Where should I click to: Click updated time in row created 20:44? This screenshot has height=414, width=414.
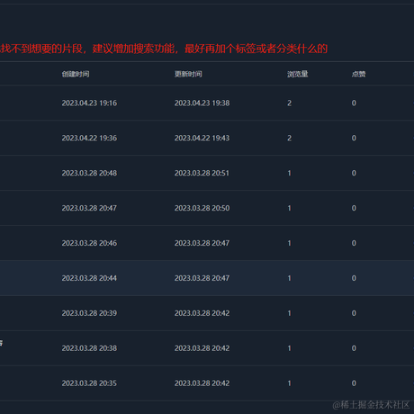(202, 278)
